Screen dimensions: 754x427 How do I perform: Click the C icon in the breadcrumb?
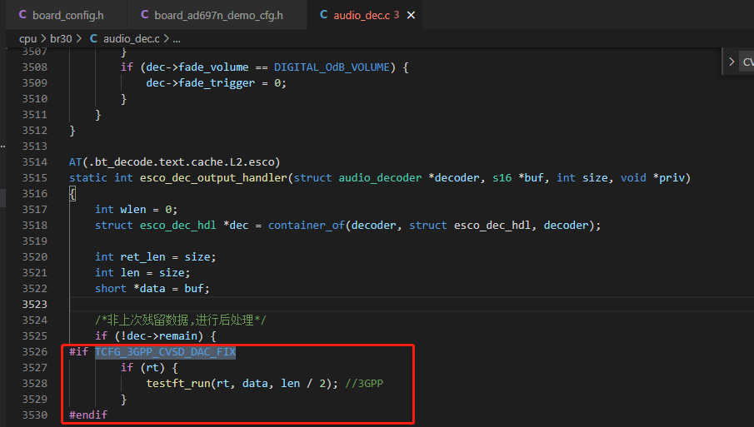click(x=93, y=38)
